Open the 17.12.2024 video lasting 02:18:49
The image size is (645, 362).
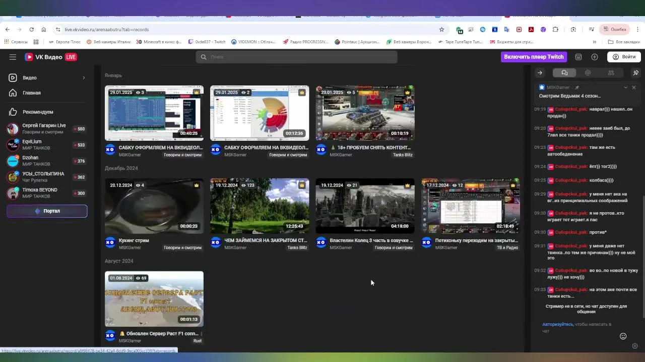[471, 206]
